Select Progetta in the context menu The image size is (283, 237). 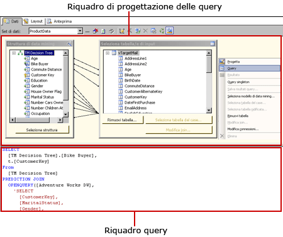250,62
